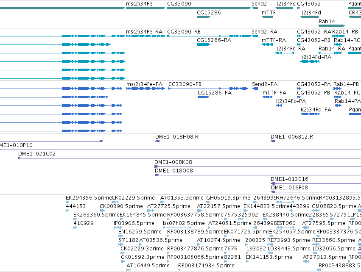Click the DME1-016F08 clone label

289,188
